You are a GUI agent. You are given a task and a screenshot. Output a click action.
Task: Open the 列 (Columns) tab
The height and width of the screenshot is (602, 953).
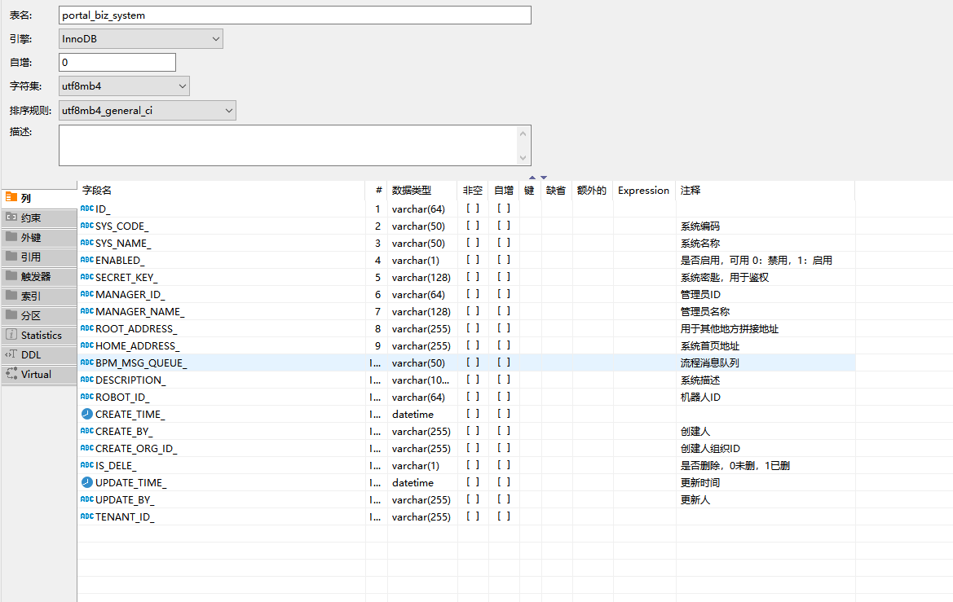point(39,198)
